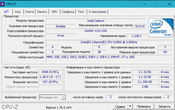Open the Память tab
The height and width of the screenshot is (110, 175).
(x=42, y=12)
